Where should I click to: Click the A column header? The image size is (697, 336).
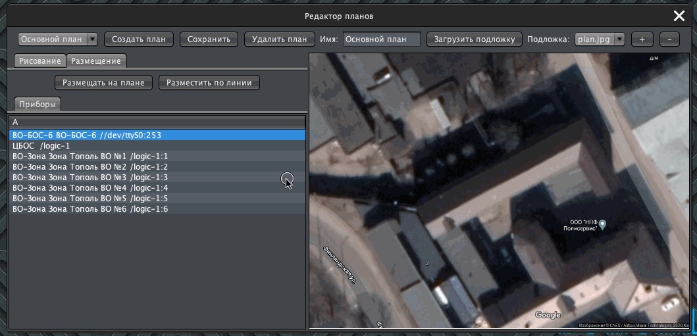coord(157,122)
